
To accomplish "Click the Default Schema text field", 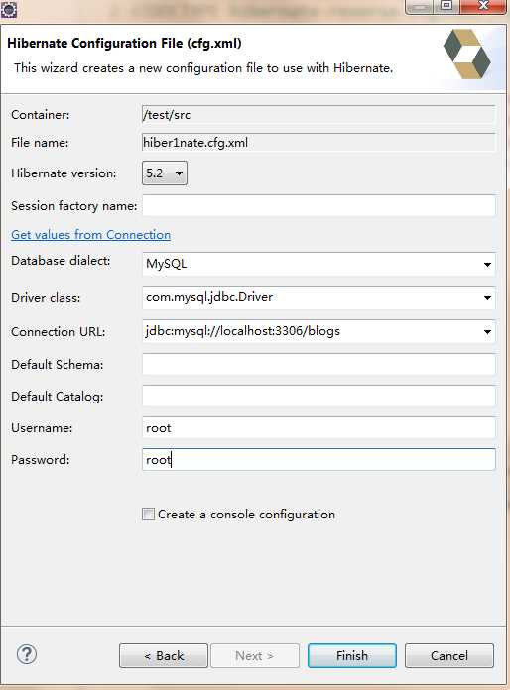I will (319, 365).
